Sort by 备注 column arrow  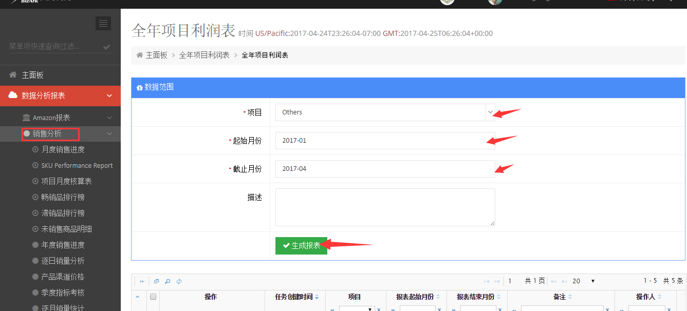click(x=570, y=297)
